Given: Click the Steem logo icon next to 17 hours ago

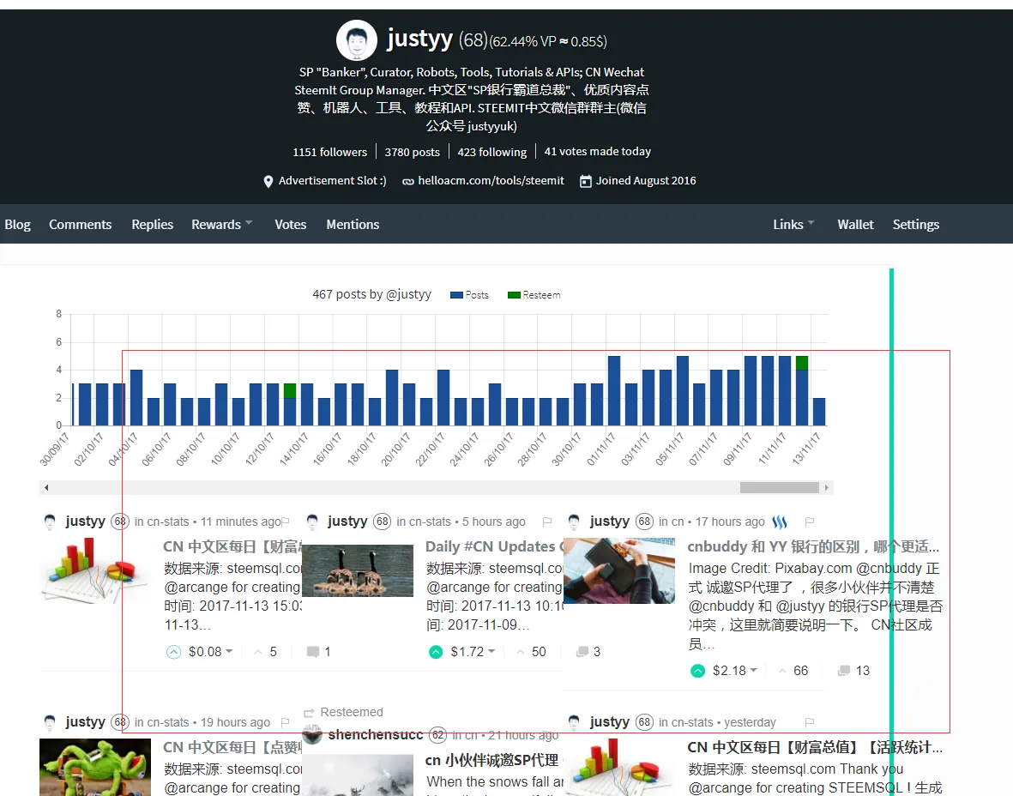Looking at the screenshot, I should [x=780, y=522].
